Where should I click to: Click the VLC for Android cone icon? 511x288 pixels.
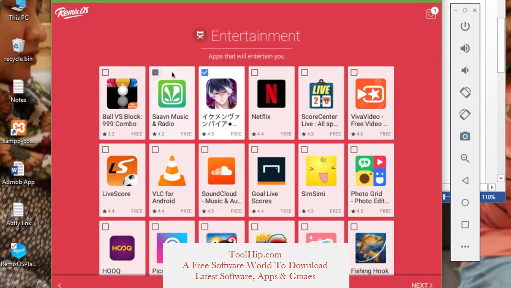(172, 171)
